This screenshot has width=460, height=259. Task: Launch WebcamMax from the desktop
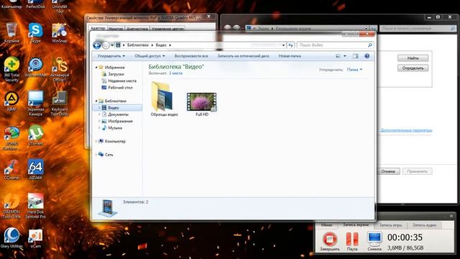pos(35,67)
